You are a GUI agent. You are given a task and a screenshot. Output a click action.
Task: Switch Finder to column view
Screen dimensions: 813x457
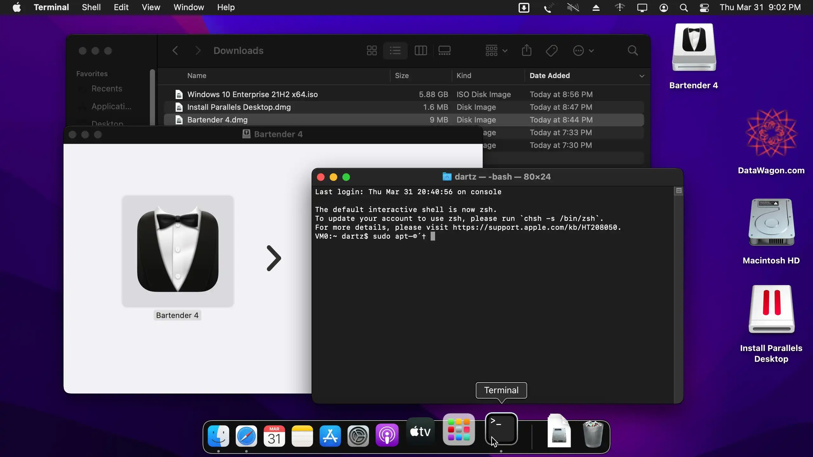(x=421, y=50)
